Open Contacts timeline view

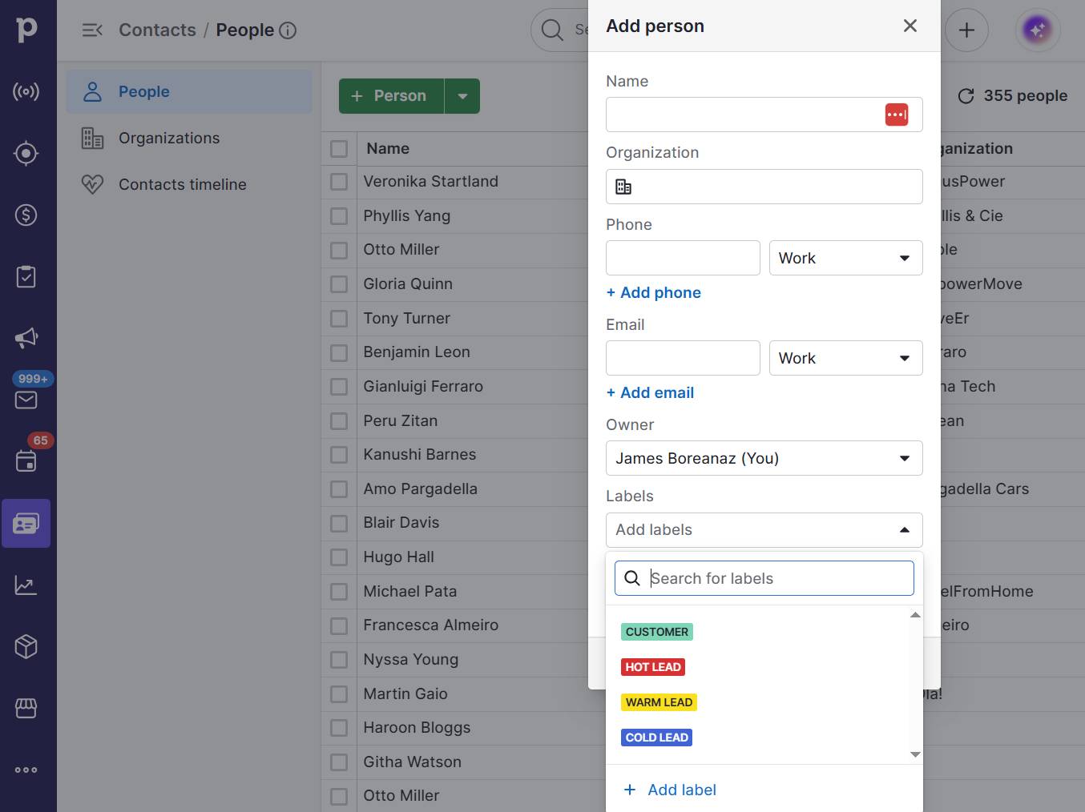tap(182, 185)
